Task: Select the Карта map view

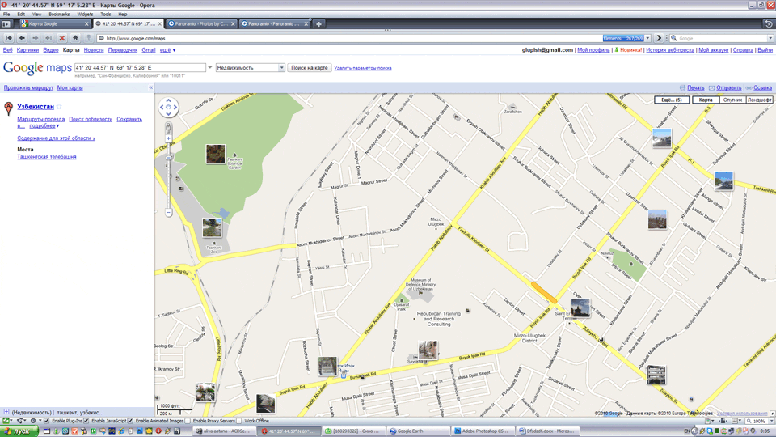Action: click(705, 100)
